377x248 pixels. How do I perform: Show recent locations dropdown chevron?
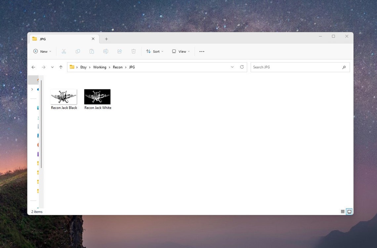[x=52, y=67]
